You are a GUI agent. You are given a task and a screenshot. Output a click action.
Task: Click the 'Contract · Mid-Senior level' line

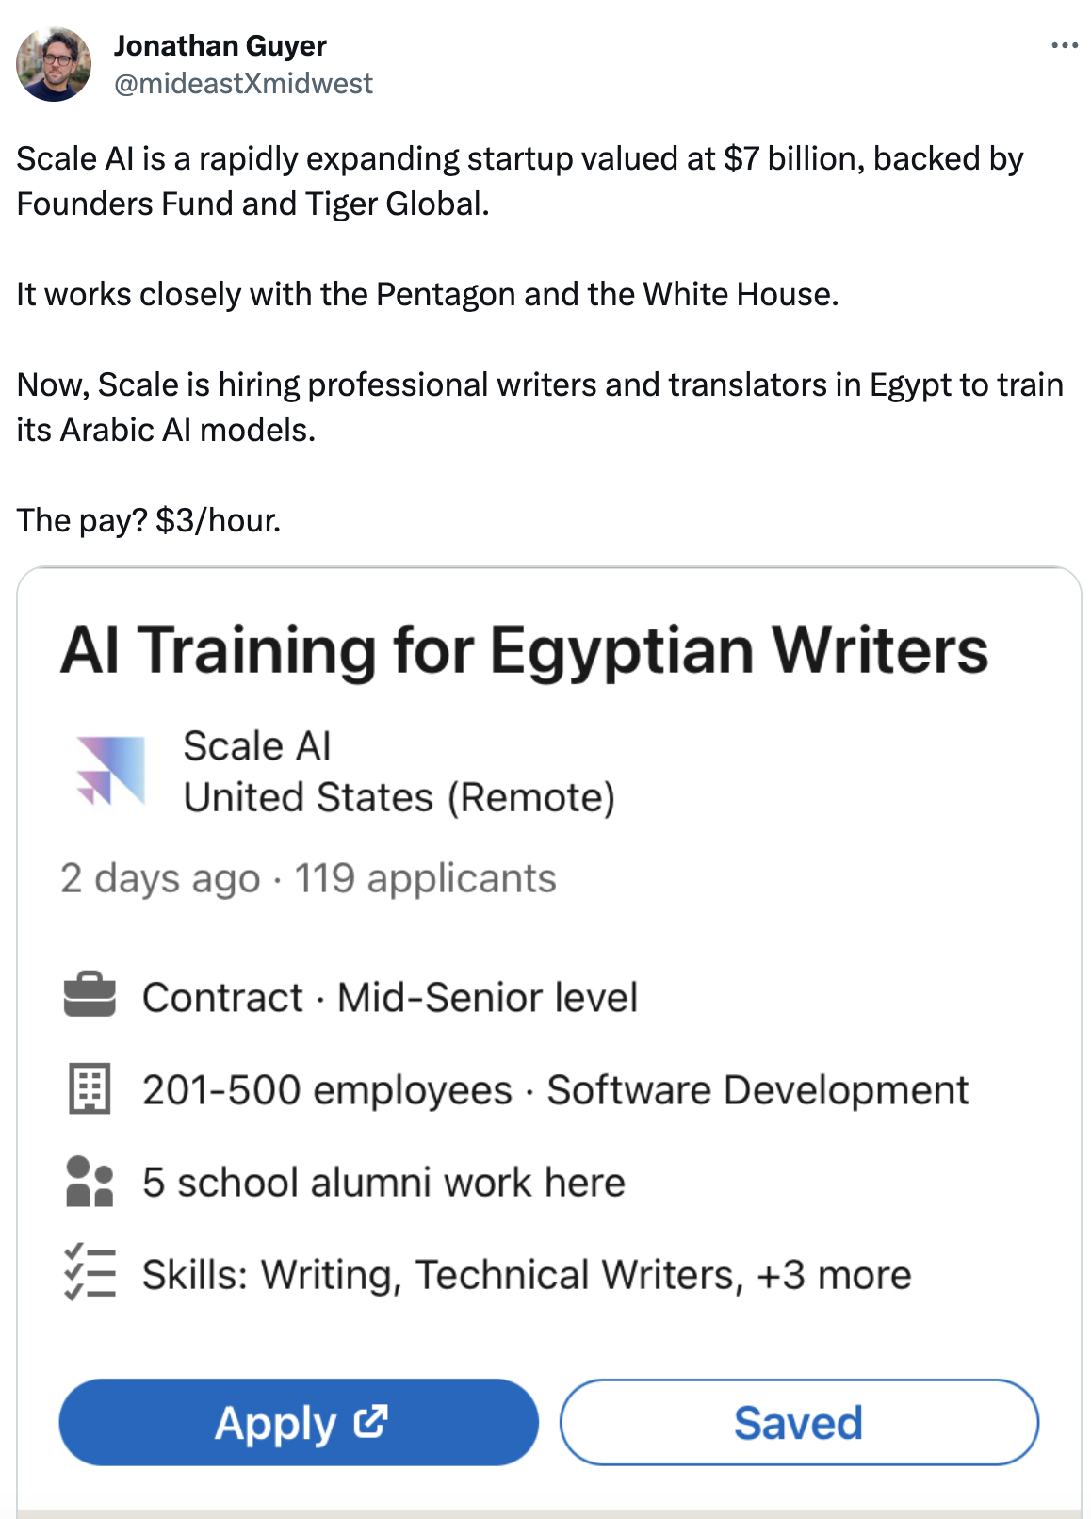click(390, 998)
